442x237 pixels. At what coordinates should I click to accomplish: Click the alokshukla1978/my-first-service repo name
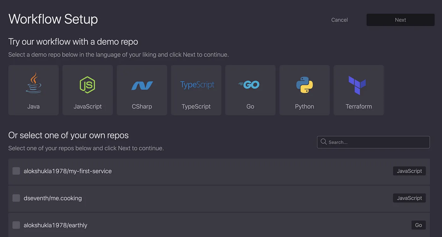[x=68, y=171]
